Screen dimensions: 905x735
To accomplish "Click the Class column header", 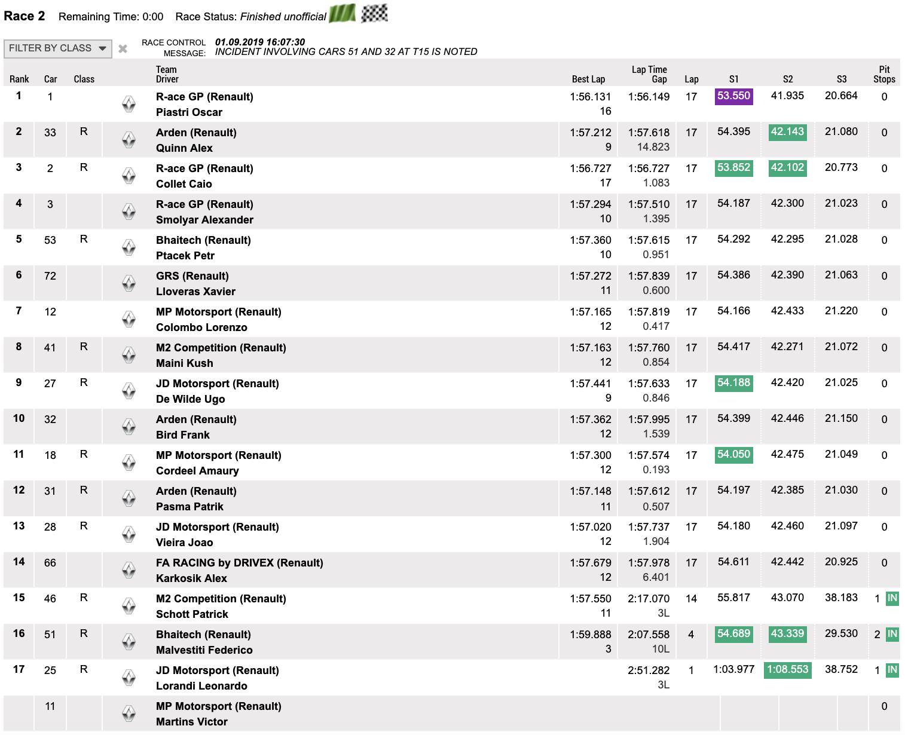I will (84, 79).
